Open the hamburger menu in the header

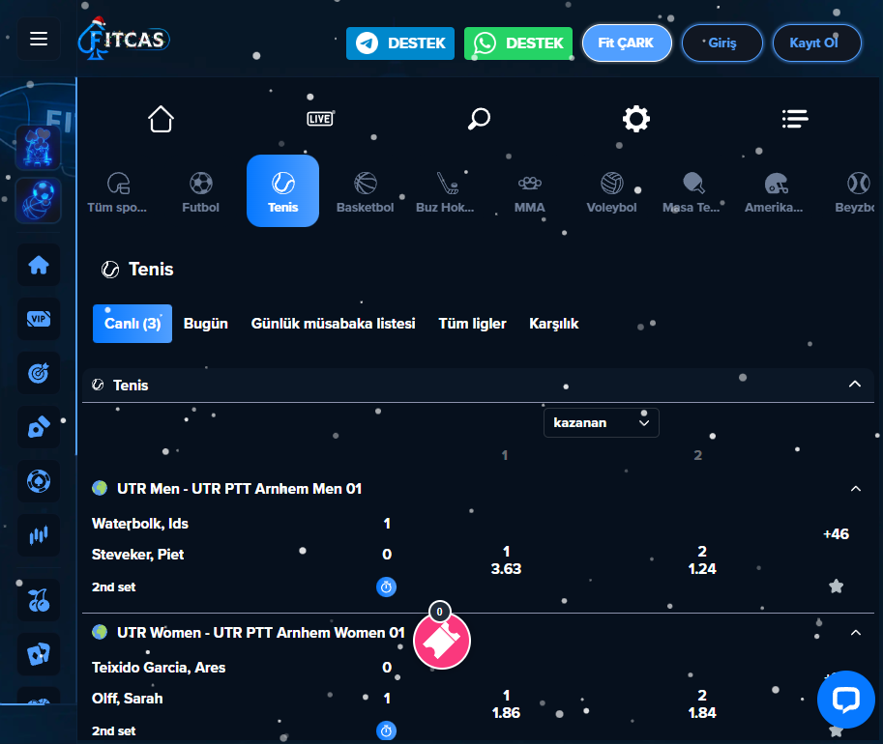pyautogui.click(x=39, y=39)
